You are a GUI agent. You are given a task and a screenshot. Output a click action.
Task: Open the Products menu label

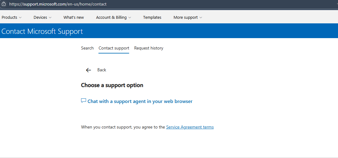[x=10, y=18]
